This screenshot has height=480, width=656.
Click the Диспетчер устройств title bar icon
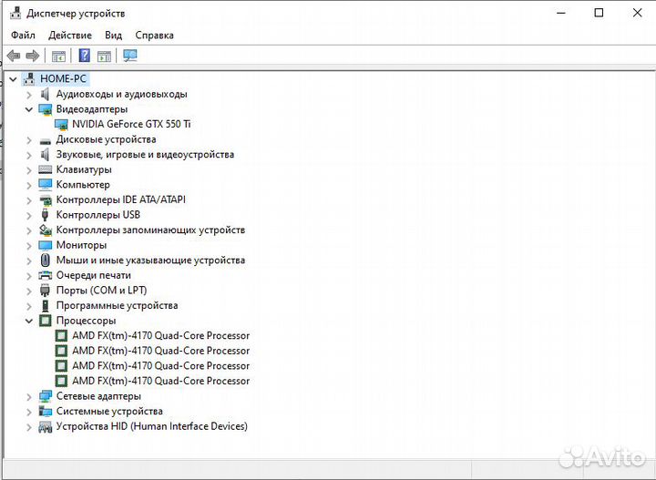point(15,13)
